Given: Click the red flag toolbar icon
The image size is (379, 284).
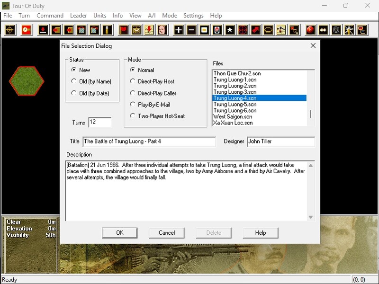Looking at the screenshot, I should point(124,30).
